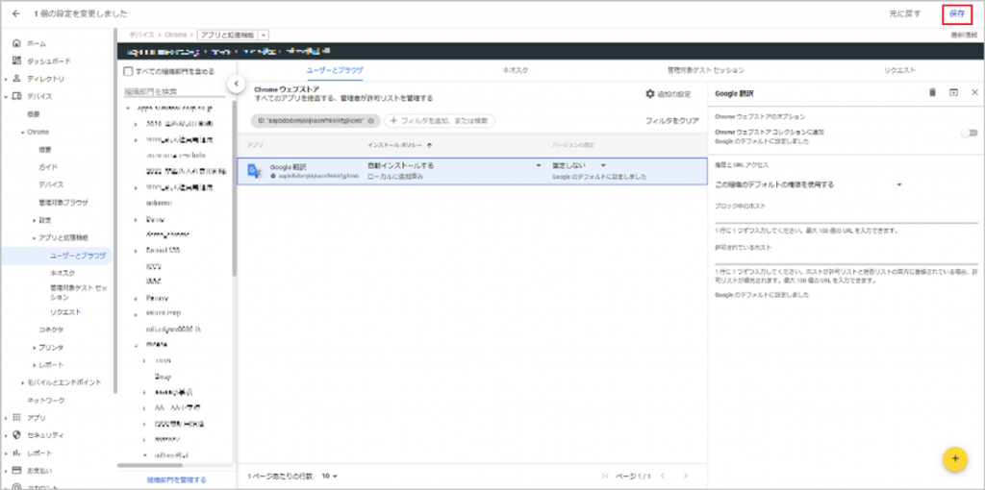985x490 pixels.
Task: Select the Google 翻訳 app row name
Action: pyautogui.click(x=287, y=167)
